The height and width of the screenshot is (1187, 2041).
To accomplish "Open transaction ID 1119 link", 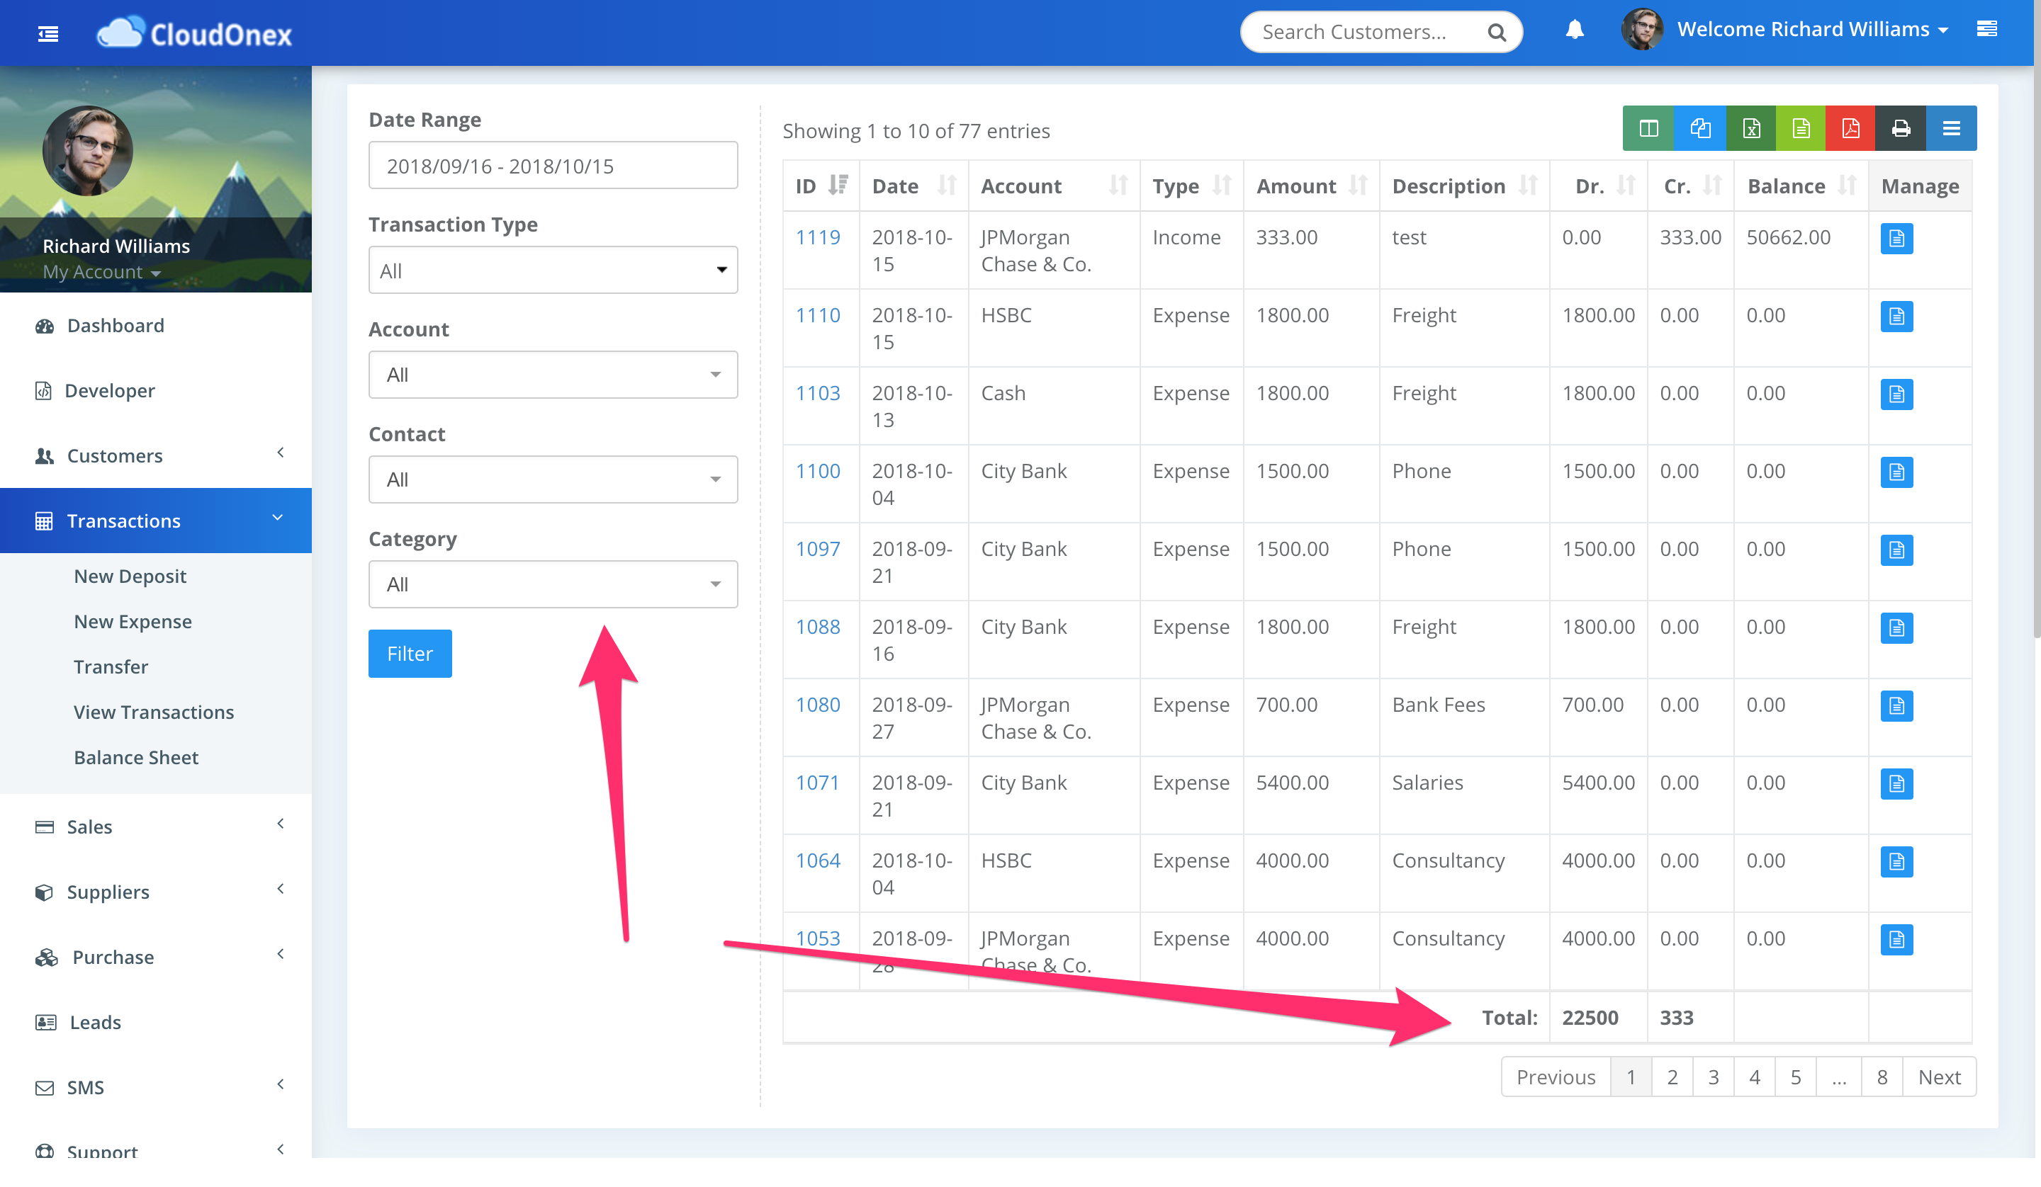I will [818, 237].
